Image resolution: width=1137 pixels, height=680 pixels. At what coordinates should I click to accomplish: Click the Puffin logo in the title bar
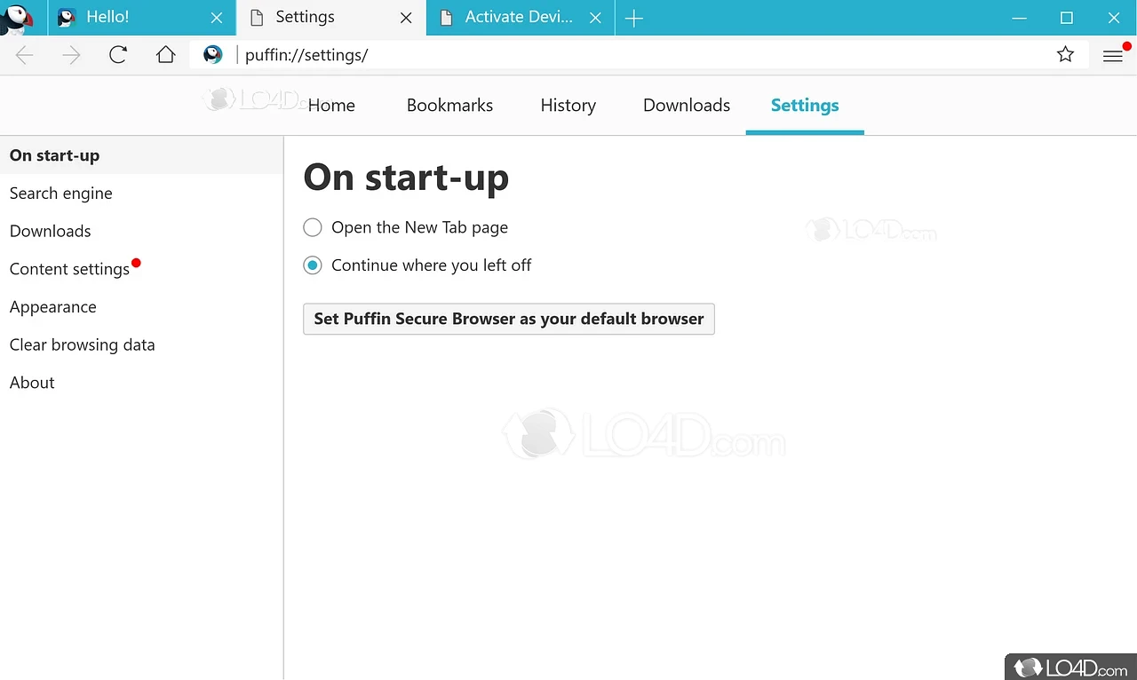pyautogui.click(x=17, y=19)
